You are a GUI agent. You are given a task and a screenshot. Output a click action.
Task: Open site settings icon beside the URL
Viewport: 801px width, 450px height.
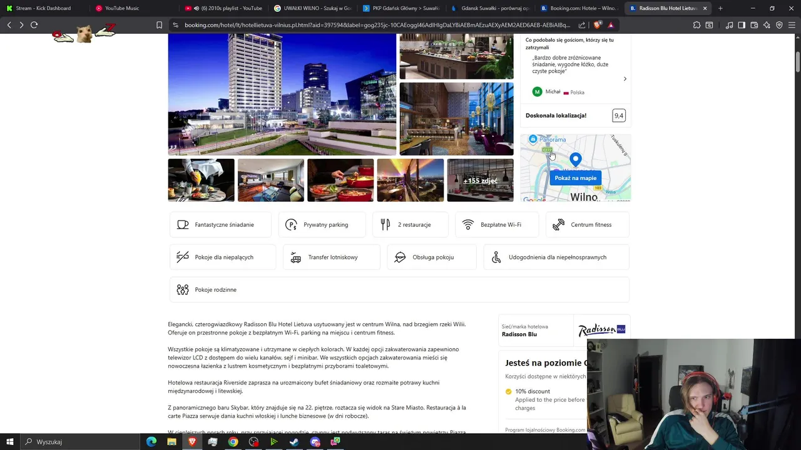(175, 25)
